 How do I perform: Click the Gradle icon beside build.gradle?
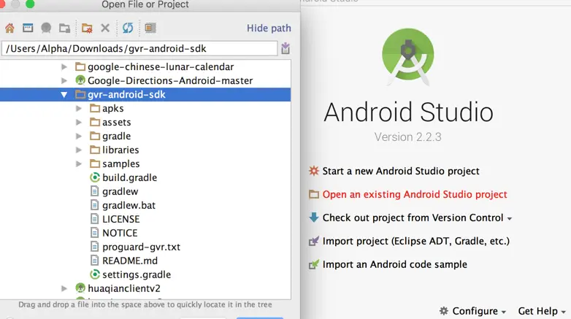click(95, 177)
